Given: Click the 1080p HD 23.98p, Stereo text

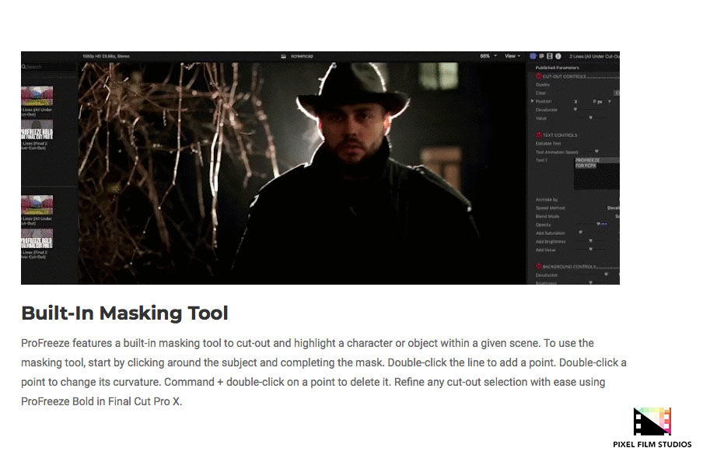Looking at the screenshot, I should pyautogui.click(x=106, y=56).
